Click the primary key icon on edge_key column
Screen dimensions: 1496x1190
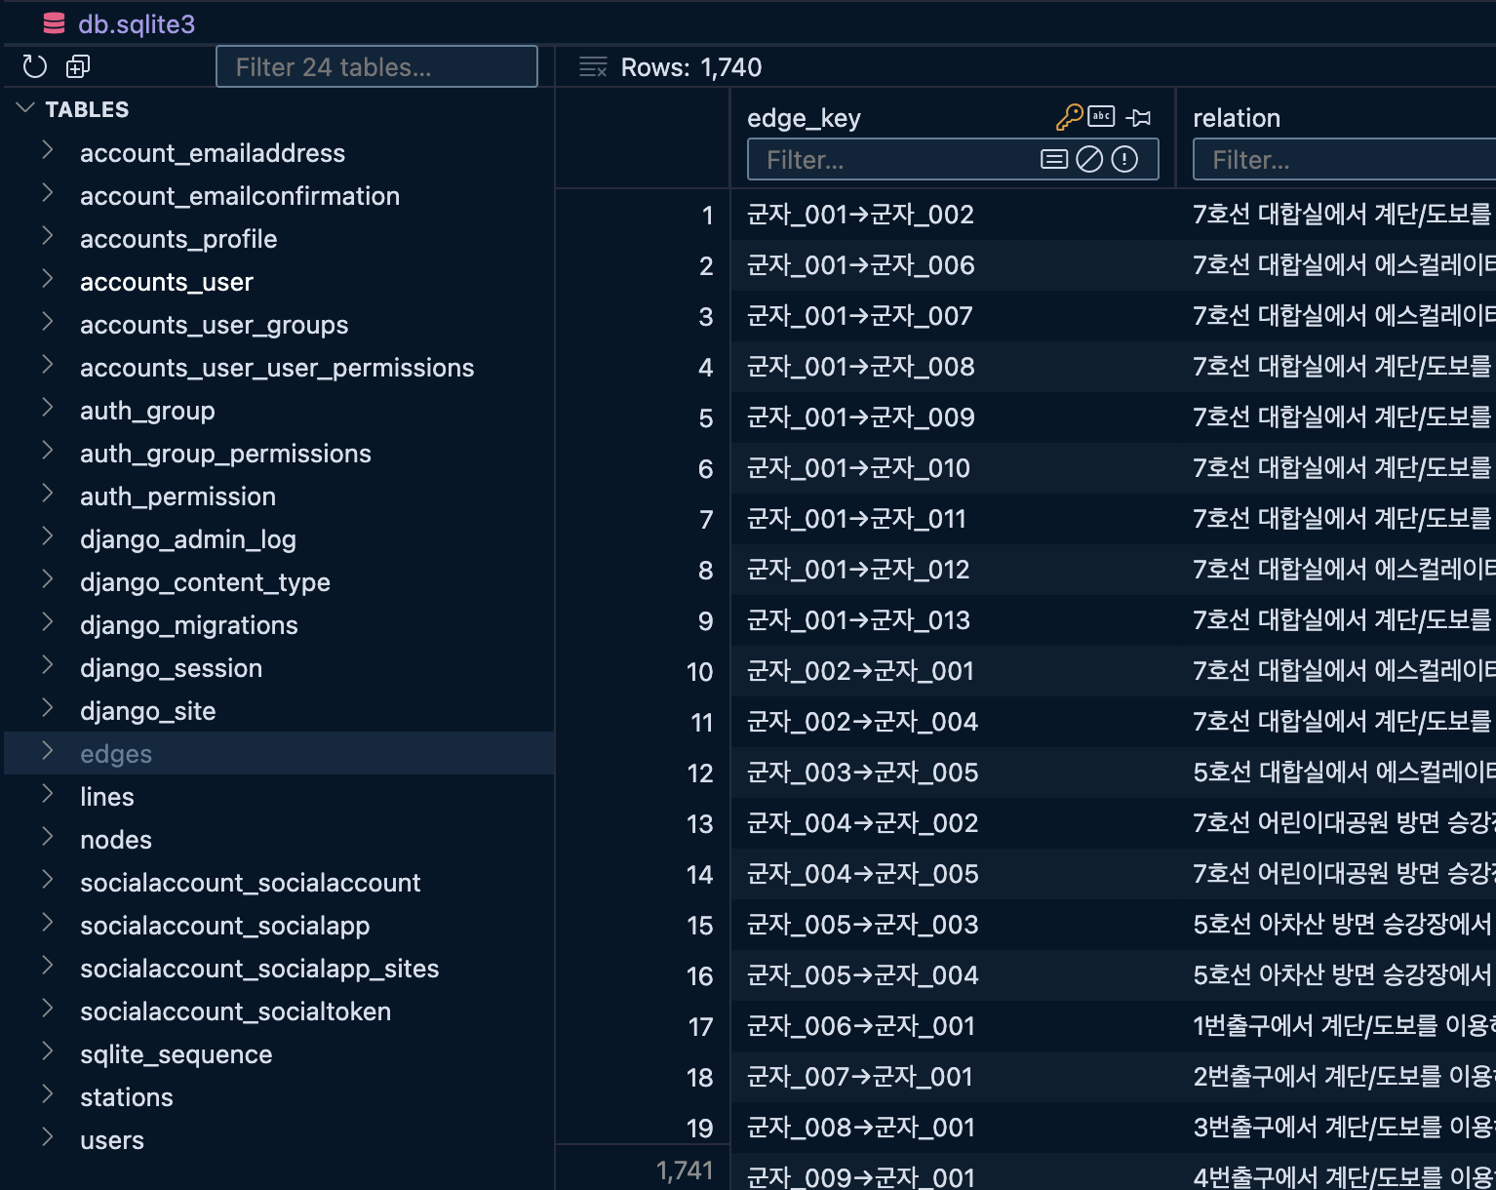pyautogui.click(x=1071, y=116)
